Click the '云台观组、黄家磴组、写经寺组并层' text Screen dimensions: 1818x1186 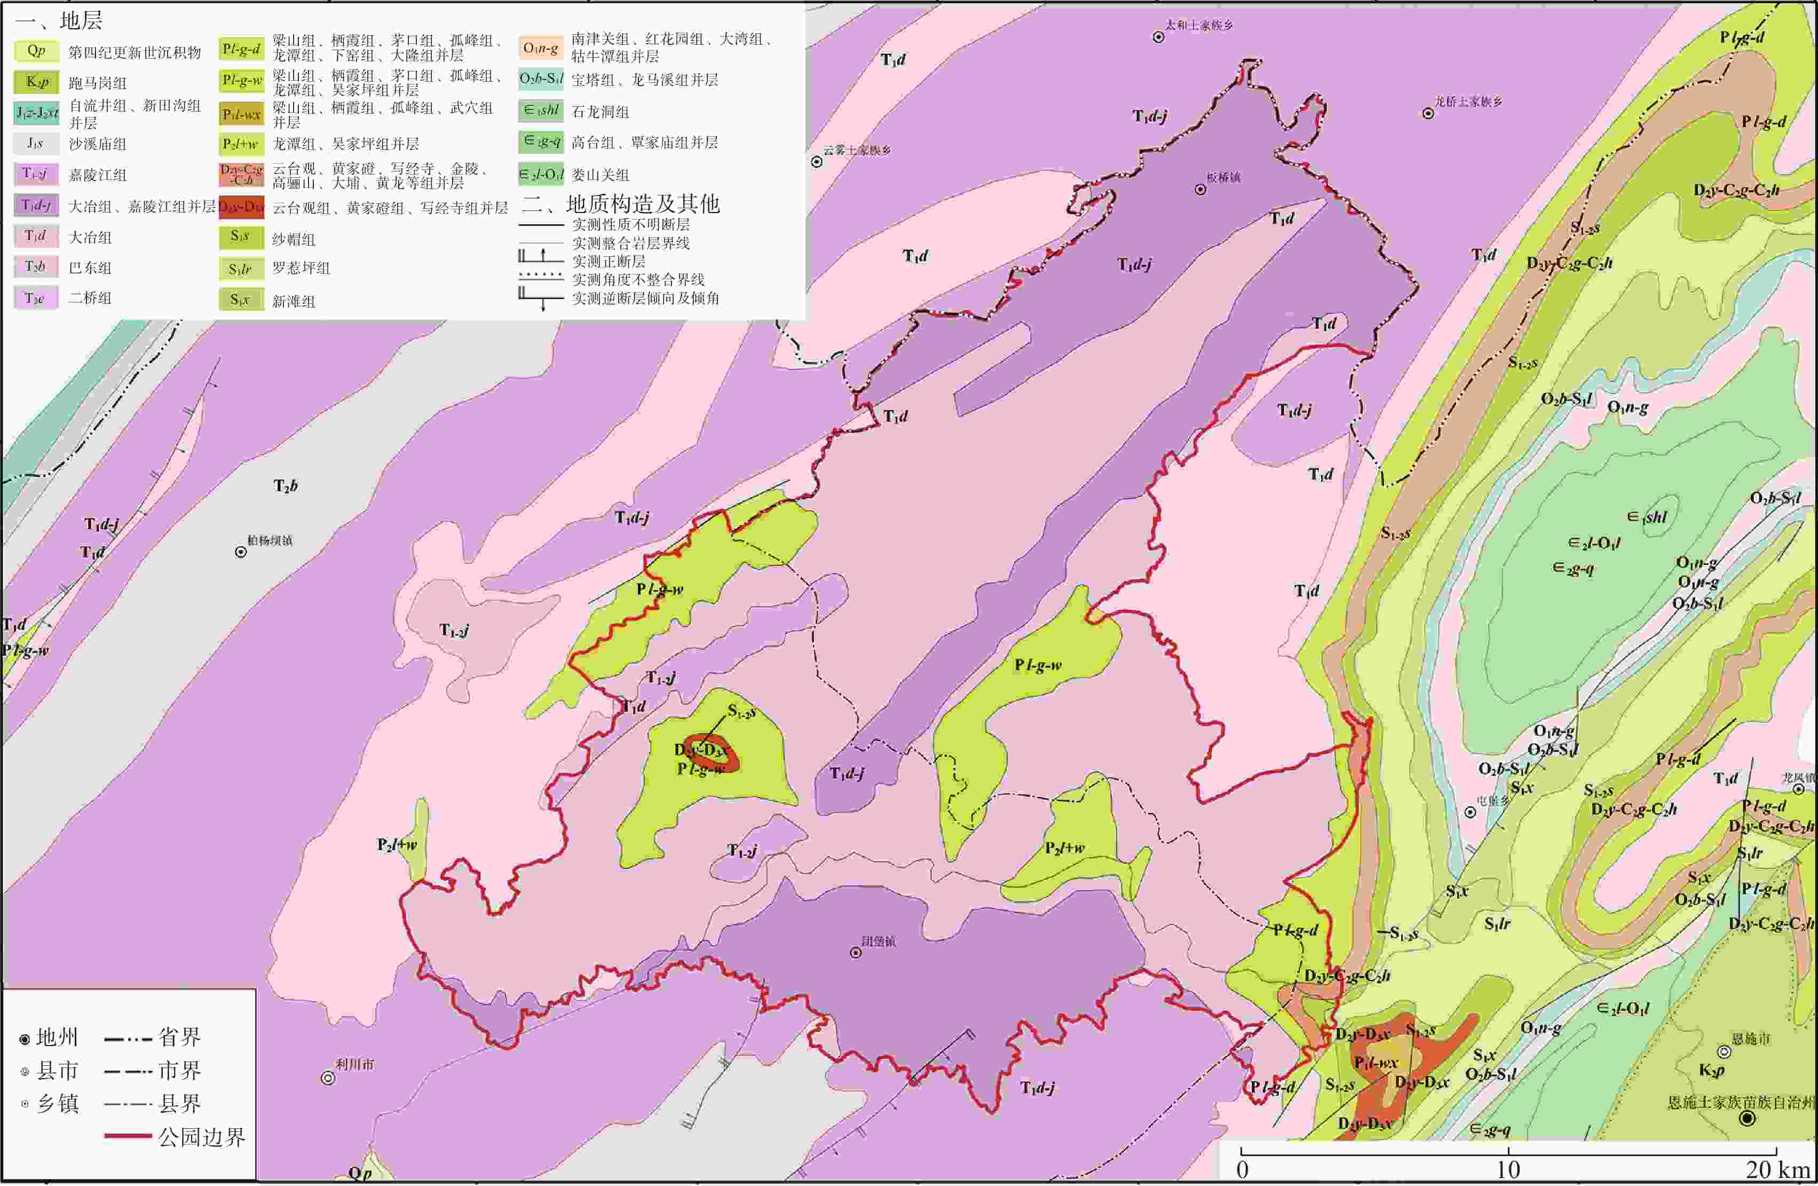pos(390,208)
